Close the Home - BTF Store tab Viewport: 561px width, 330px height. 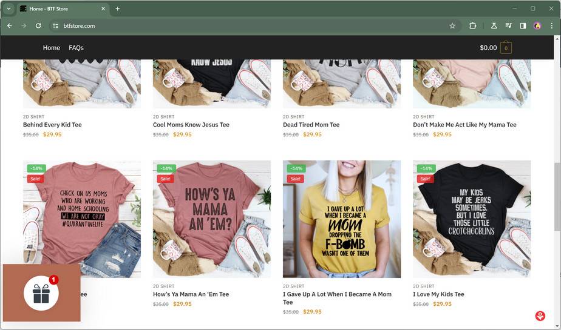tap(103, 8)
